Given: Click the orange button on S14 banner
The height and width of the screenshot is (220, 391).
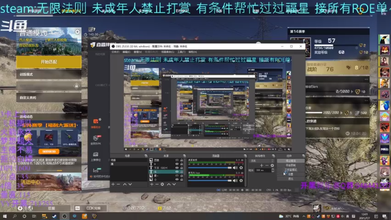Looking at the screenshot, I should pyautogui.click(x=49, y=152).
